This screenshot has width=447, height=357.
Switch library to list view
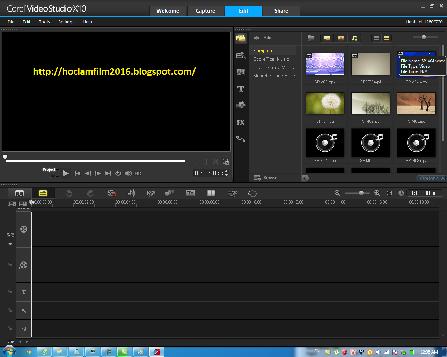376,38
